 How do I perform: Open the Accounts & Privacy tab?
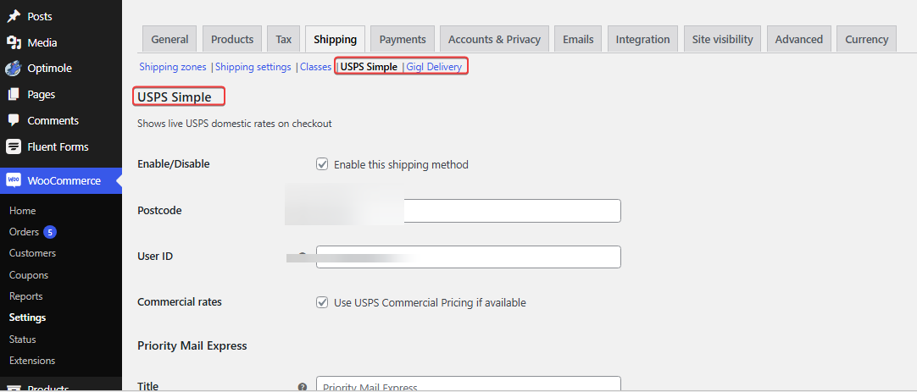click(x=494, y=39)
